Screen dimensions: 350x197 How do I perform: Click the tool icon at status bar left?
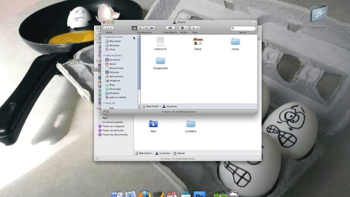tap(104, 112)
